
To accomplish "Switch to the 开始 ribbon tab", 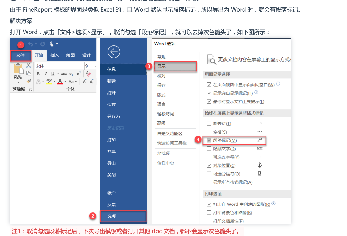I will point(39,55).
